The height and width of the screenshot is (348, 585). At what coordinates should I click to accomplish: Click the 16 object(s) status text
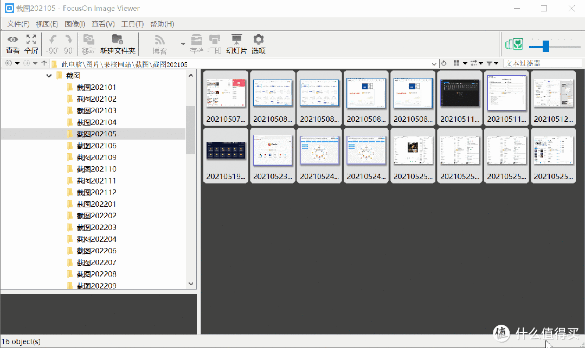pos(21,342)
